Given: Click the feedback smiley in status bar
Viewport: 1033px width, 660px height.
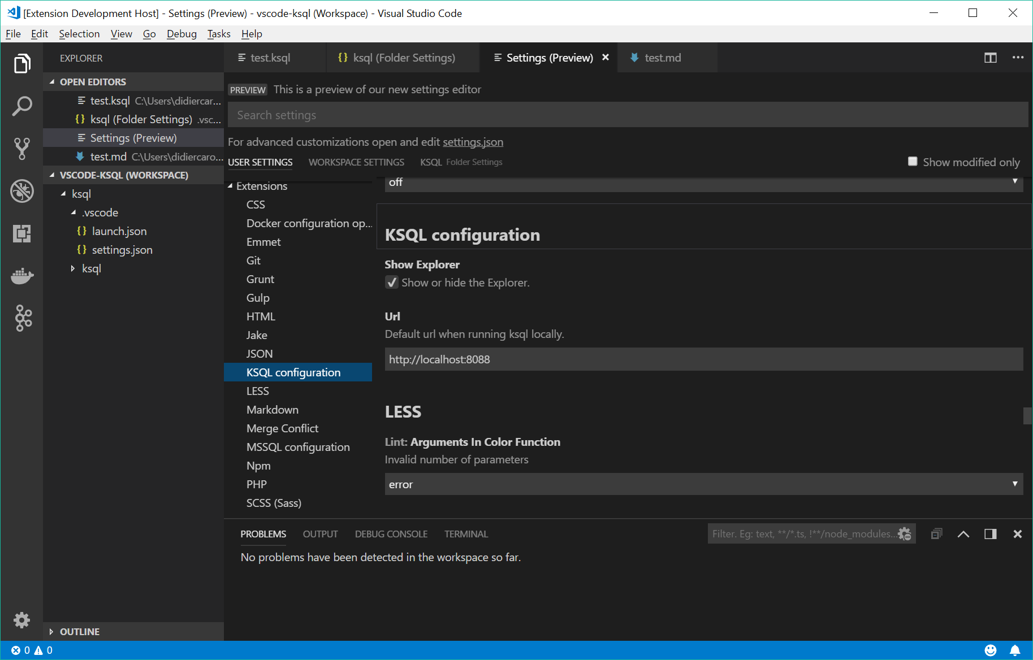Looking at the screenshot, I should 991,650.
